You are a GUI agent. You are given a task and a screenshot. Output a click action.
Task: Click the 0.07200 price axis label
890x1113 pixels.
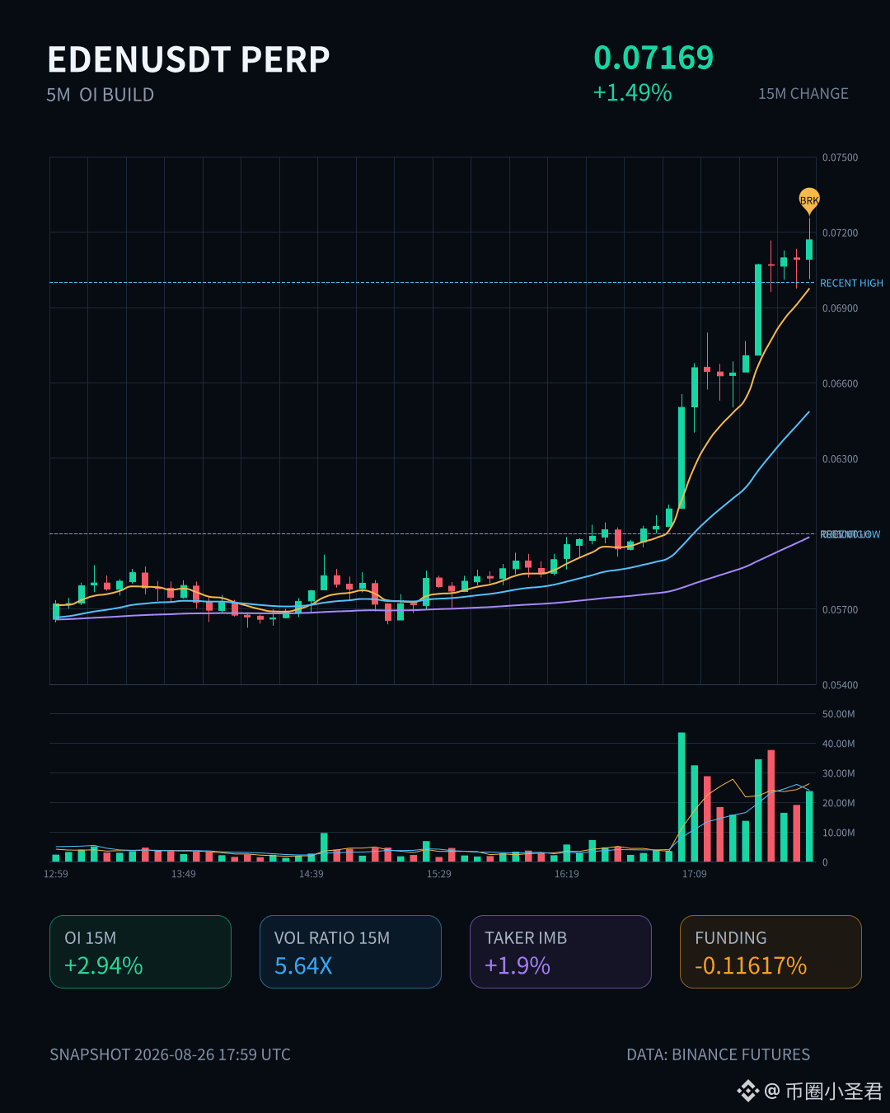pos(840,233)
